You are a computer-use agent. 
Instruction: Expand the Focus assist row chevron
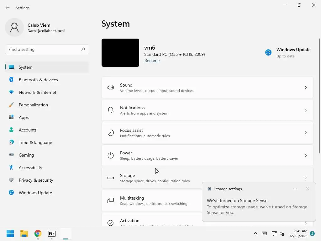pos(305,133)
